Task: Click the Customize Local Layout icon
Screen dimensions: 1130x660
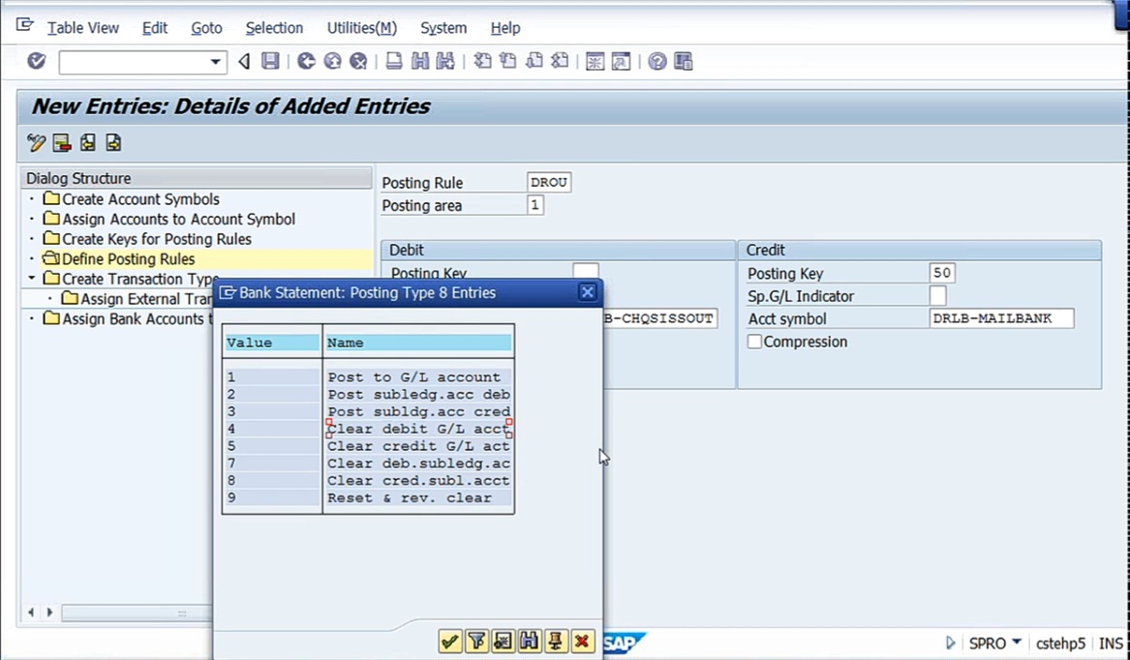Action: point(684,61)
